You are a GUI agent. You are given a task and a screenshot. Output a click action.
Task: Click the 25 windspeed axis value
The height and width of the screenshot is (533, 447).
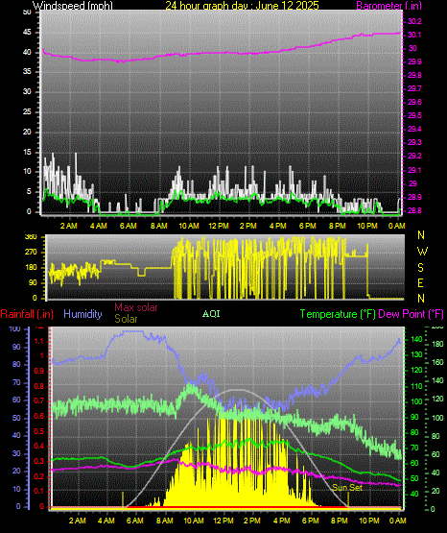(27, 111)
